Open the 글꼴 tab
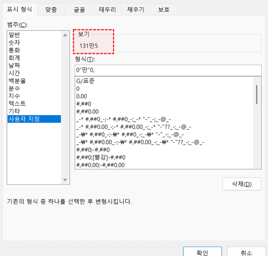The width and height of the screenshot is (268, 256). point(79,10)
